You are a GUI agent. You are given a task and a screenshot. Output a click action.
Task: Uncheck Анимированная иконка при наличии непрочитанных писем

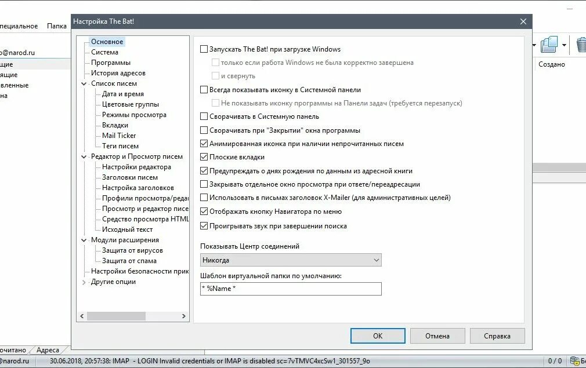[x=204, y=144]
